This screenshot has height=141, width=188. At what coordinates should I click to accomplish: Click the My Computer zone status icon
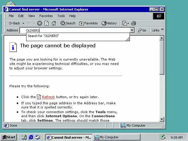point(123,125)
